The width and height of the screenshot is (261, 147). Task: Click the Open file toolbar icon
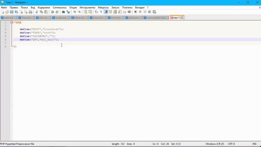coord(7,12)
